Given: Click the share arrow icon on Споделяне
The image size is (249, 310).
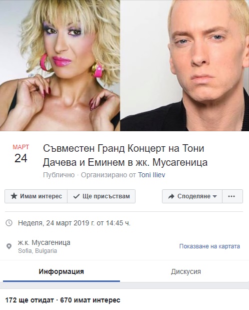Looking at the screenshot, I should [x=171, y=196].
